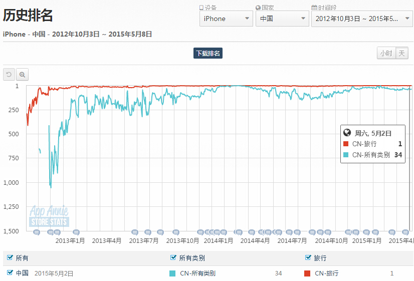Image resolution: width=414 pixels, height=281 pixels.
Task: Open the iPhone device dropdown
Action: (226, 19)
